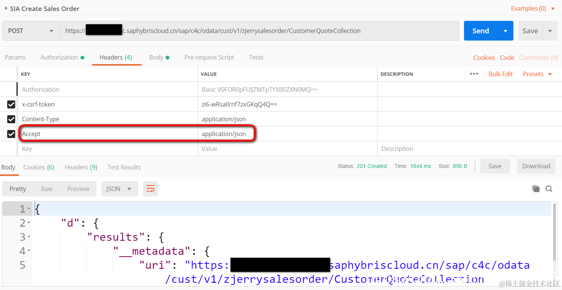
Task: Click the response Save button
Action: coord(495,166)
